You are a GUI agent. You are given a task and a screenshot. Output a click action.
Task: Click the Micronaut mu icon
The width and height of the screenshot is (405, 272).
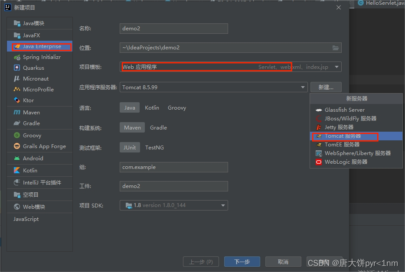coord(17,79)
